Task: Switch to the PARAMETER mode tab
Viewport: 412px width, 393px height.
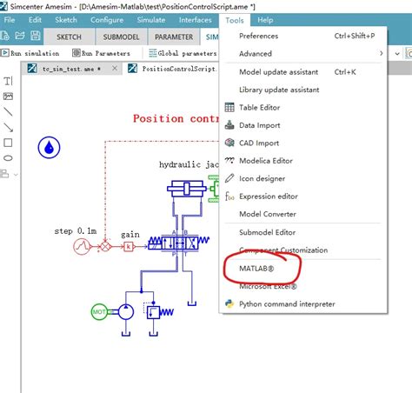Action: tap(174, 37)
